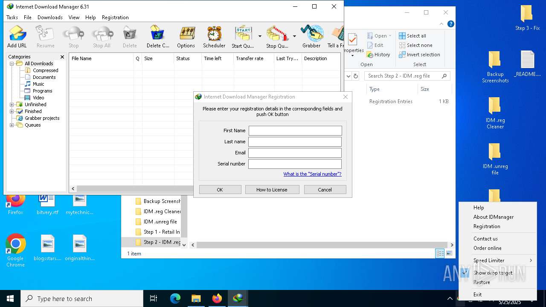Click the Last name input field

295,142
